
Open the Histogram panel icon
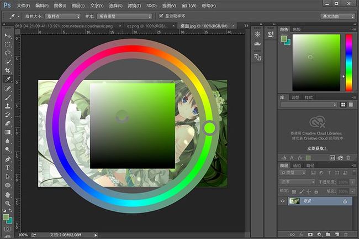[x=257, y=43]
